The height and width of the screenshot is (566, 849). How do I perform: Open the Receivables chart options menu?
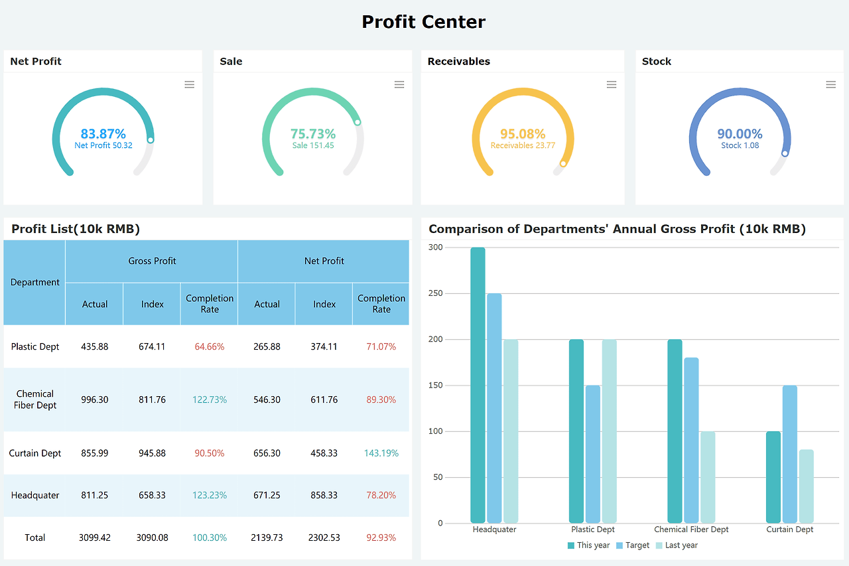click(x=611, y=84)
